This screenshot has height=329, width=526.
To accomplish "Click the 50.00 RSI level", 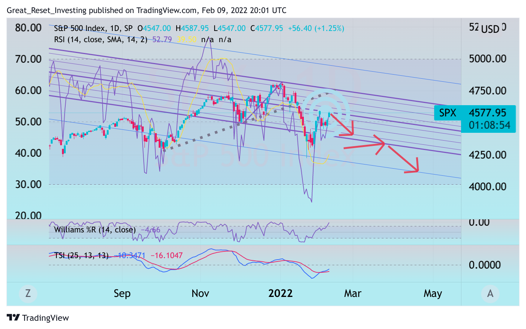I will [x=28, y=122].
